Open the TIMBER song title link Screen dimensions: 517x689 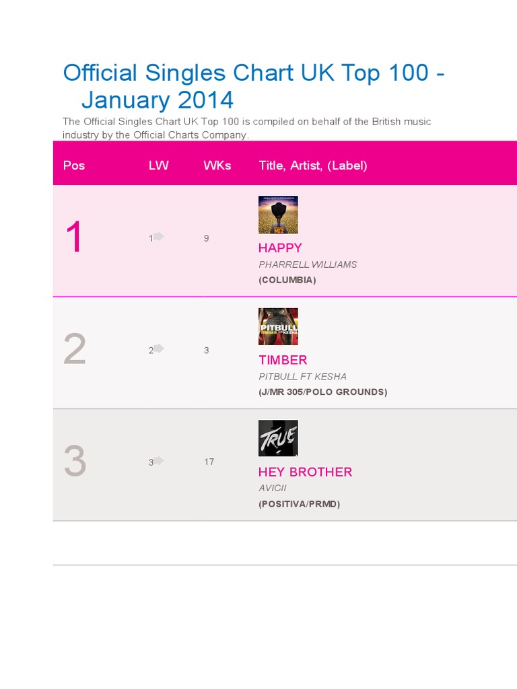pyautogui.click(x=283, y=360)
